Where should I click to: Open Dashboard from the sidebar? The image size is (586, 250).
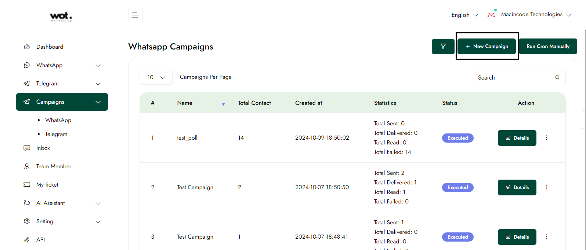50,47
